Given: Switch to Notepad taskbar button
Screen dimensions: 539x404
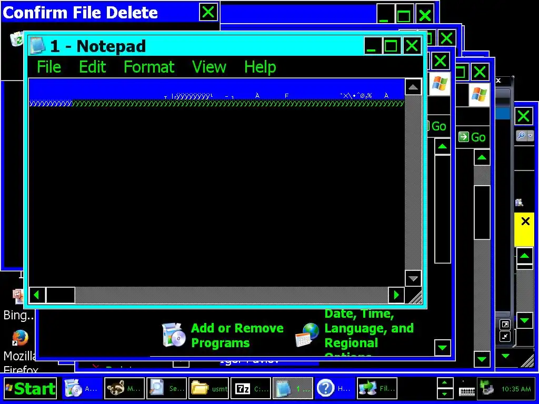Looking at the screenshot, I should click(x=293, y=389).
